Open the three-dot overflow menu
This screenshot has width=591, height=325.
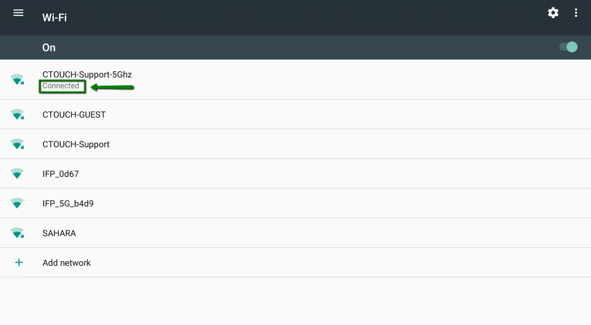point(576,13)
